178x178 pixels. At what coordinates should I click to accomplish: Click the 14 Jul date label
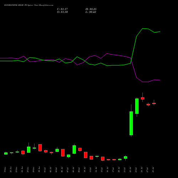coord(96,170)
